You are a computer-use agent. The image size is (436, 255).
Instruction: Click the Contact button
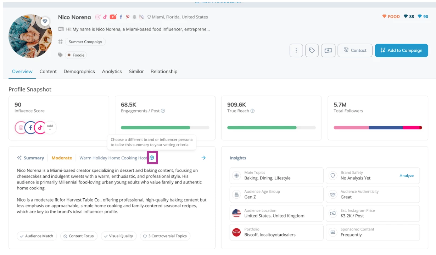coord(355,50)
